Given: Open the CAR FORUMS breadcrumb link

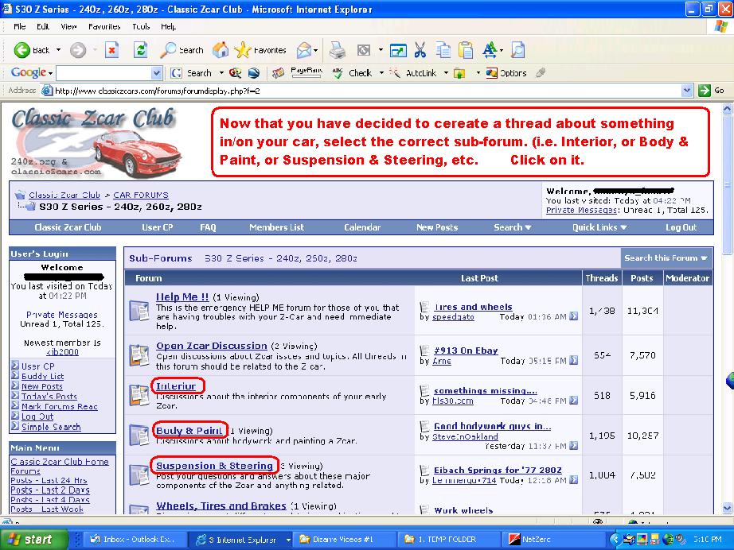Looking at the screenshot, I should pyautogui.click(x=141, y=195).
